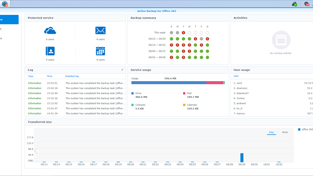Viewport: 313px width, 176px height.
Task: Click the office 365 chart legend swatch
Action: (299, 130)
